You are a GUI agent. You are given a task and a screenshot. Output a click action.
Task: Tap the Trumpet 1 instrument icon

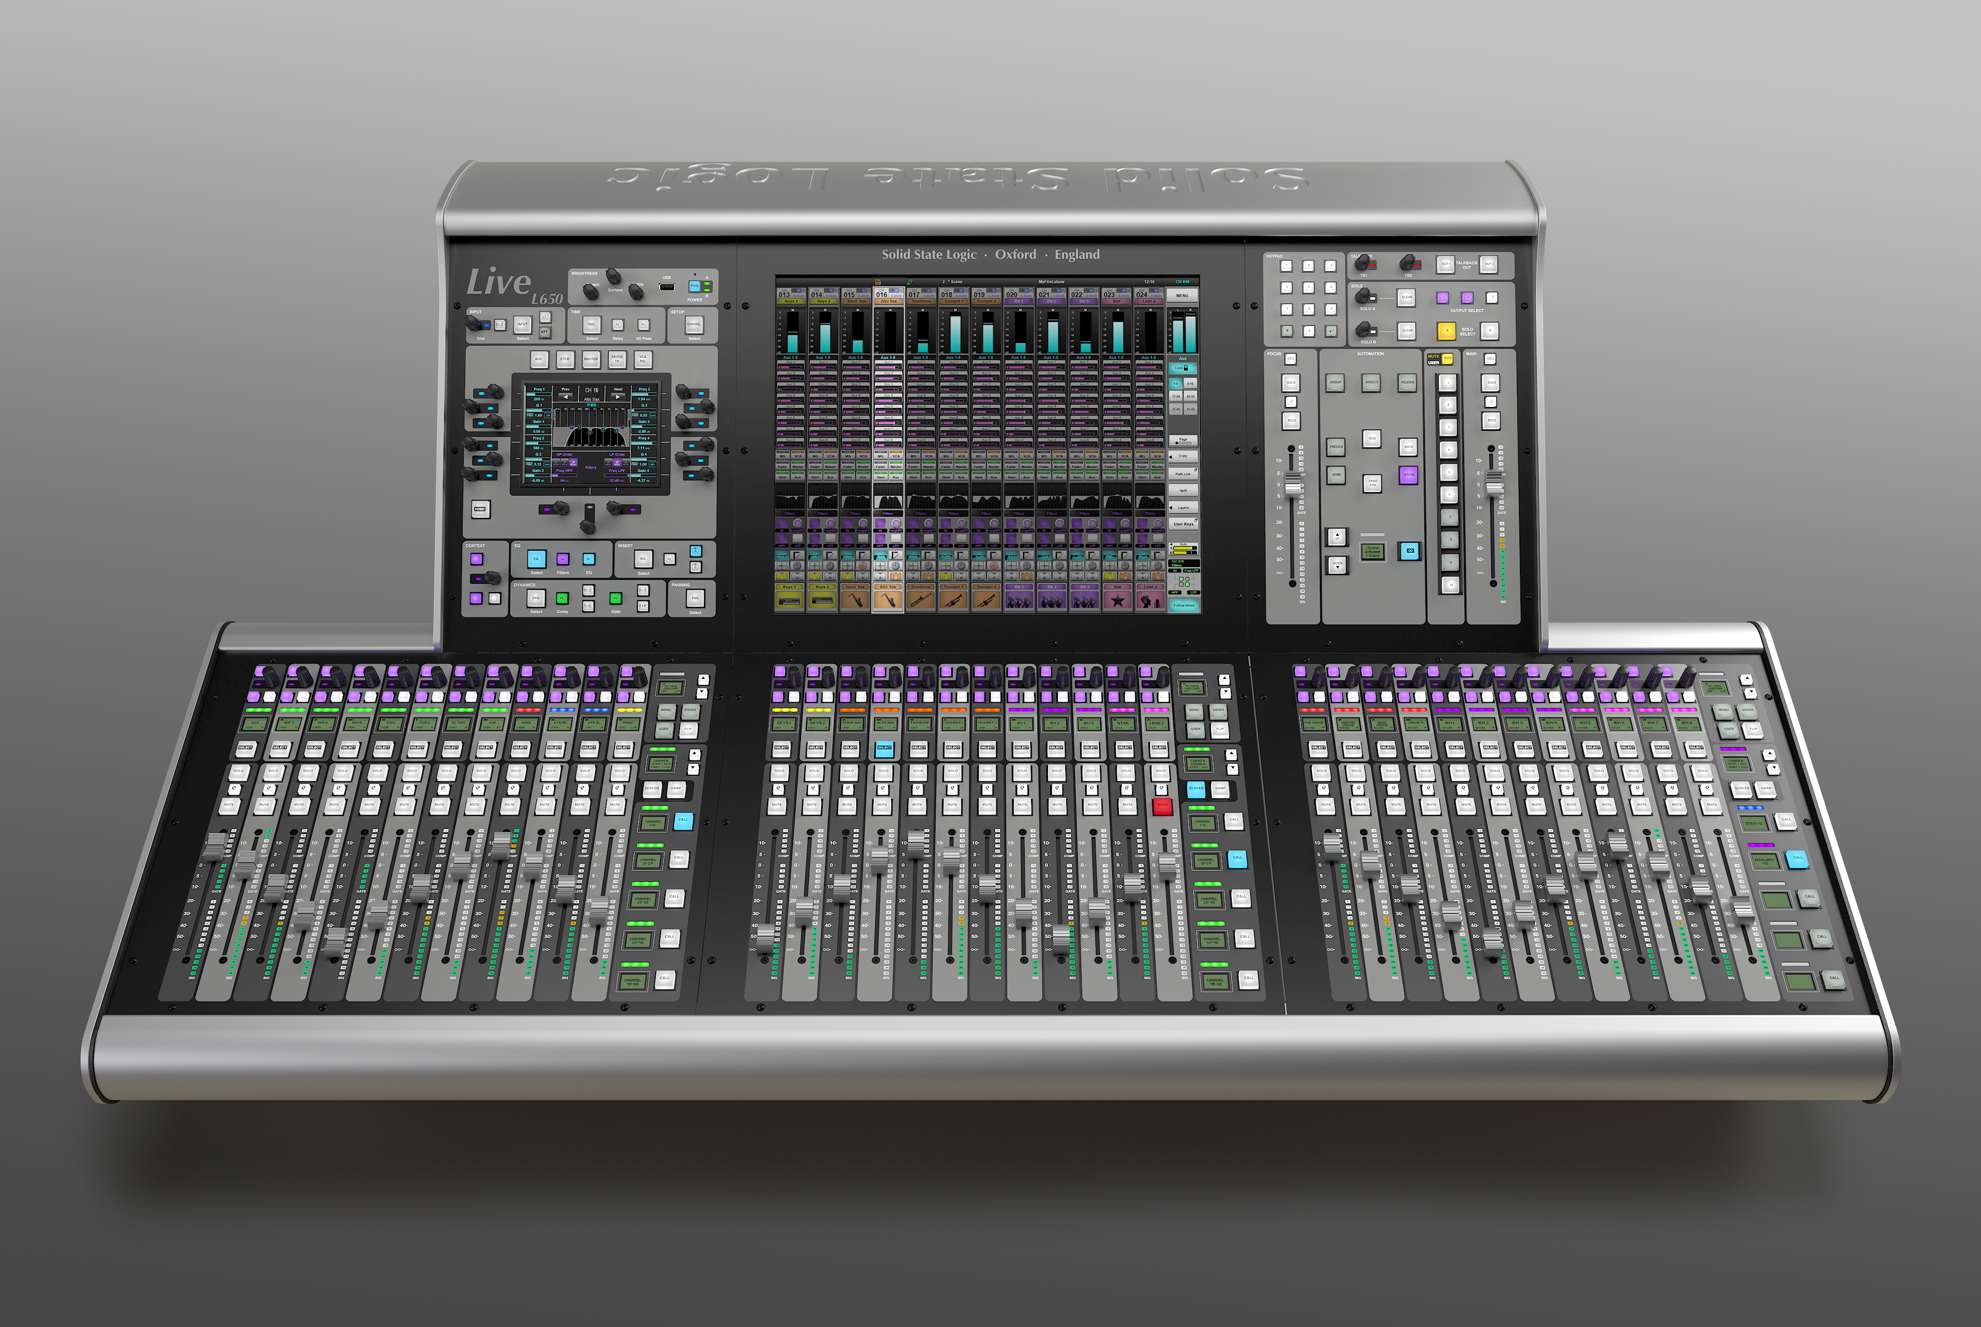click(954, 600)
